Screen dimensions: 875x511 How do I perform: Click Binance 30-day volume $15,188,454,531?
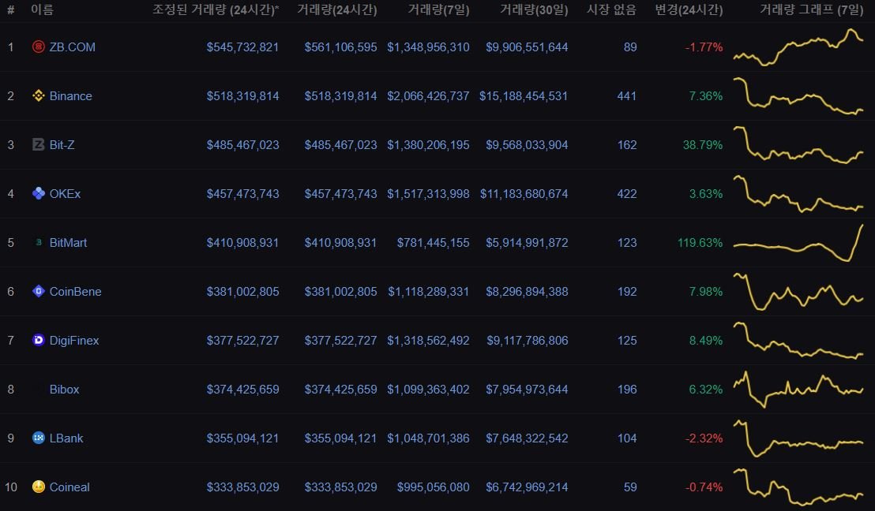pyautogui.click(x=524, y=96)
